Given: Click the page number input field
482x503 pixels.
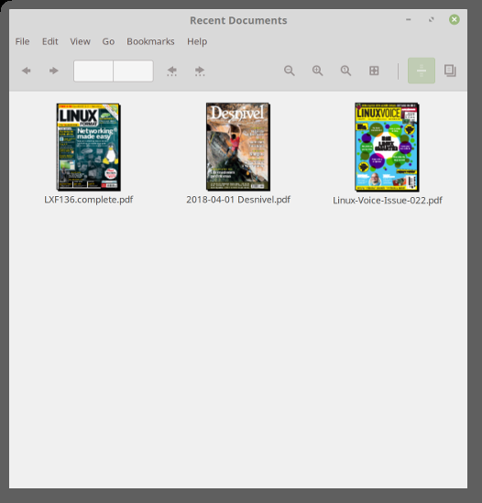Looking at the screenshot, I should point(93,71).
